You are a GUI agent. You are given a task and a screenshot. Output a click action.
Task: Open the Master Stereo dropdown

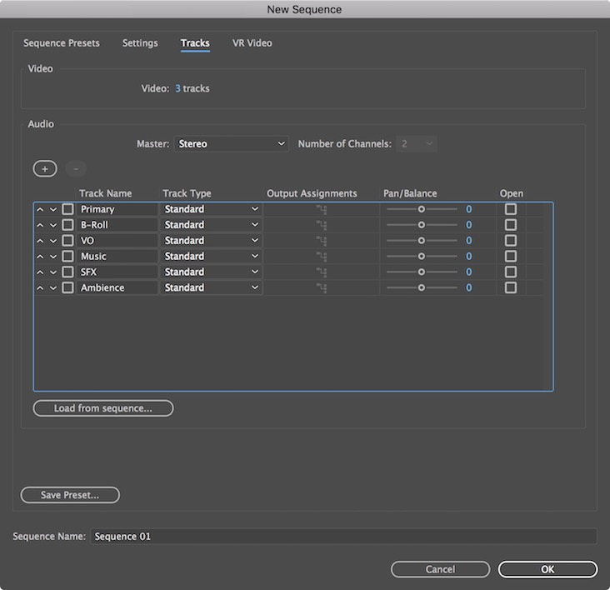tap(231, 144)
